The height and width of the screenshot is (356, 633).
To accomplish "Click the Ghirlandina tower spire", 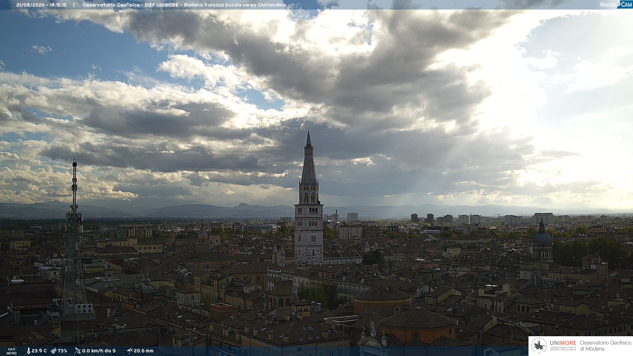I will [x=309, y=158].
